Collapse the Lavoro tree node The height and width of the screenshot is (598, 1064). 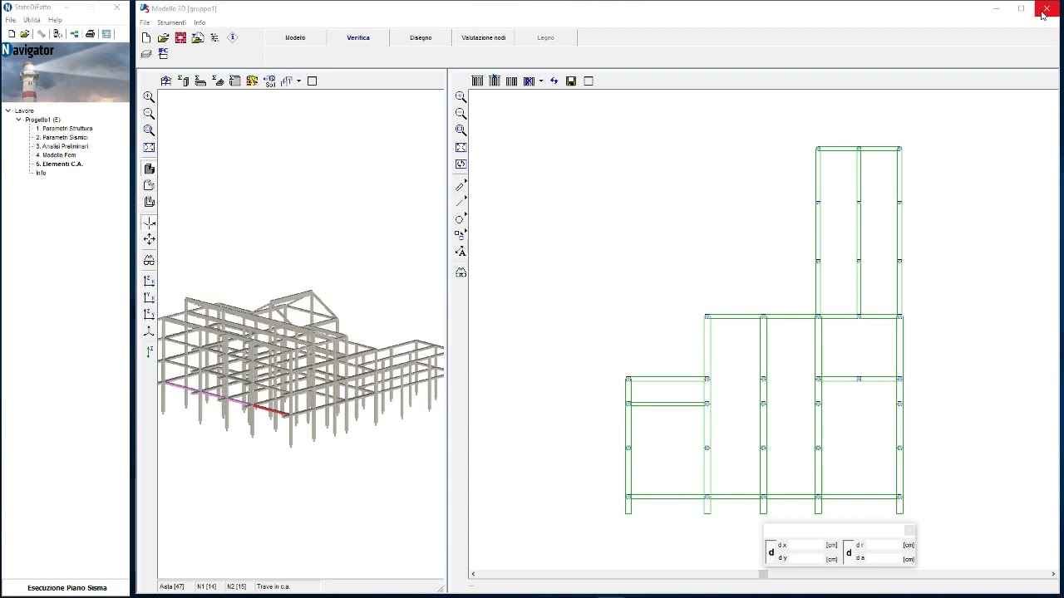coord(8,110)
